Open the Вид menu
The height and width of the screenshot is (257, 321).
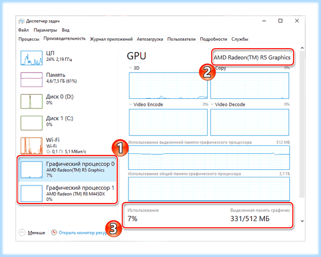pyautogui.click(x=65, y=30)
